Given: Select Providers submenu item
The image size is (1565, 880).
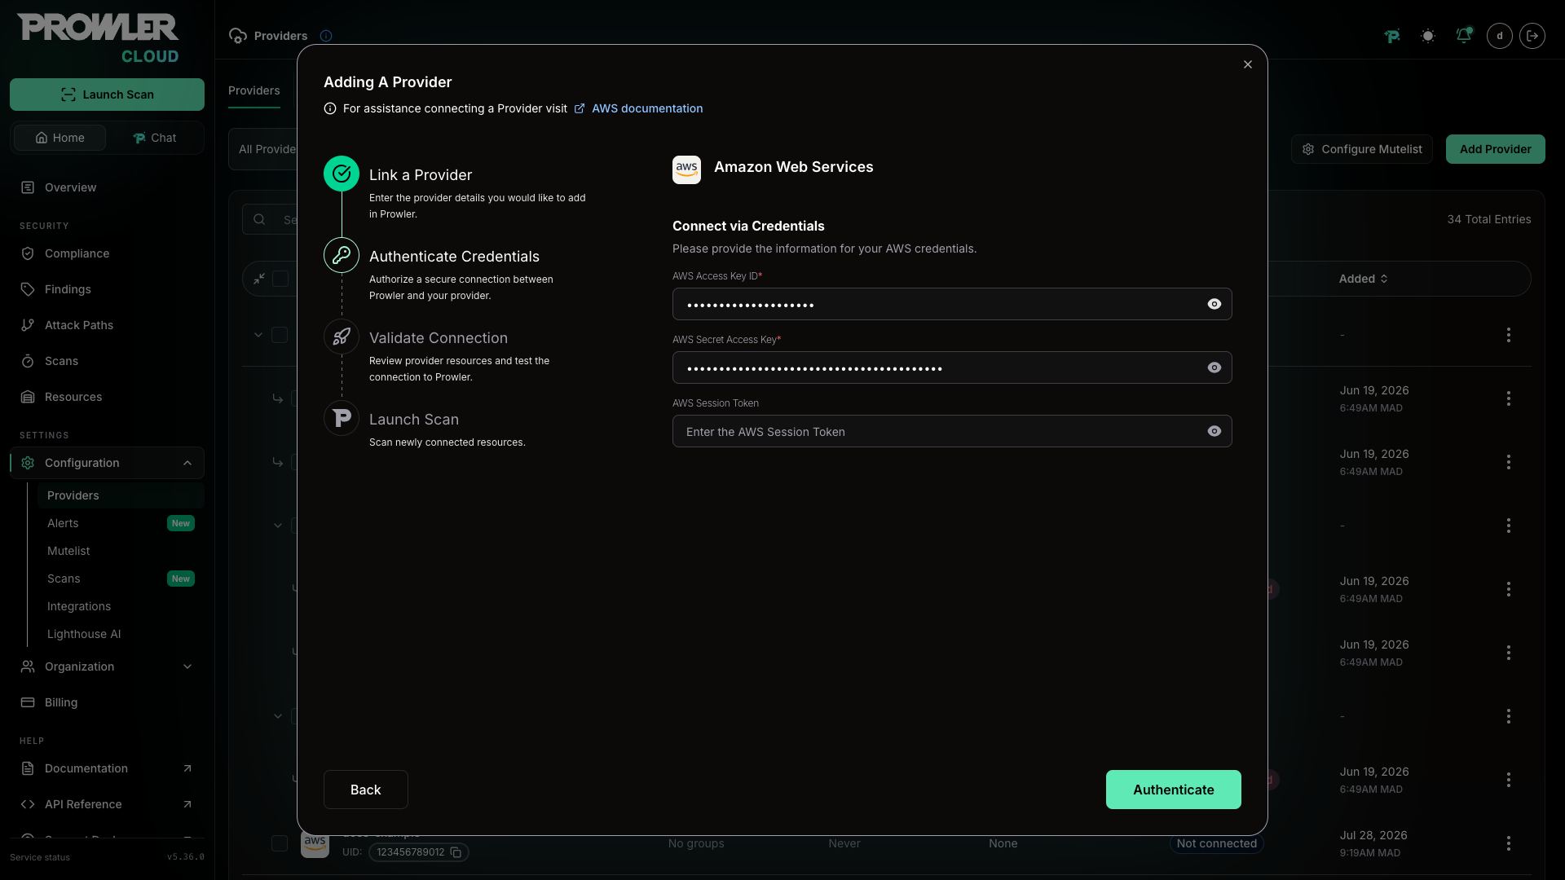Looking at the screenshot, I should pyautogui.click(x=121, y=495).
